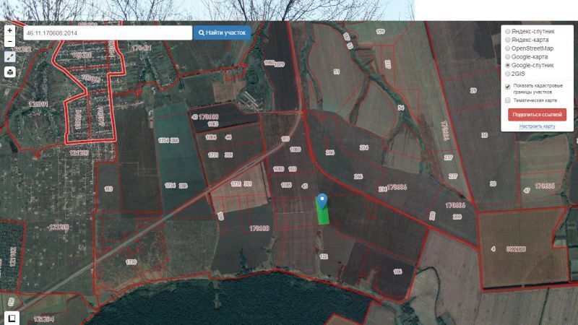The width and height of the screenshot is (578, 325).
Task: Select the Google-карта map layer
Action: [x=507, y=56]
